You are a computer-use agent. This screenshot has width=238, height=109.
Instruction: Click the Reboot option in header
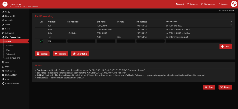(x=192, y=4)
